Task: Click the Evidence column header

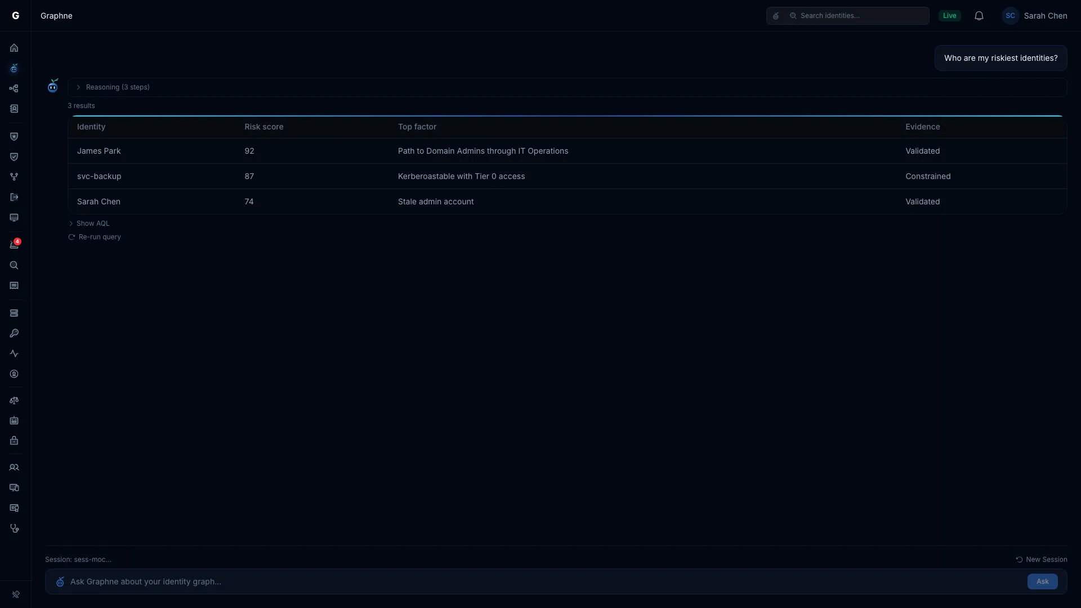Action: tap(923, 127)
